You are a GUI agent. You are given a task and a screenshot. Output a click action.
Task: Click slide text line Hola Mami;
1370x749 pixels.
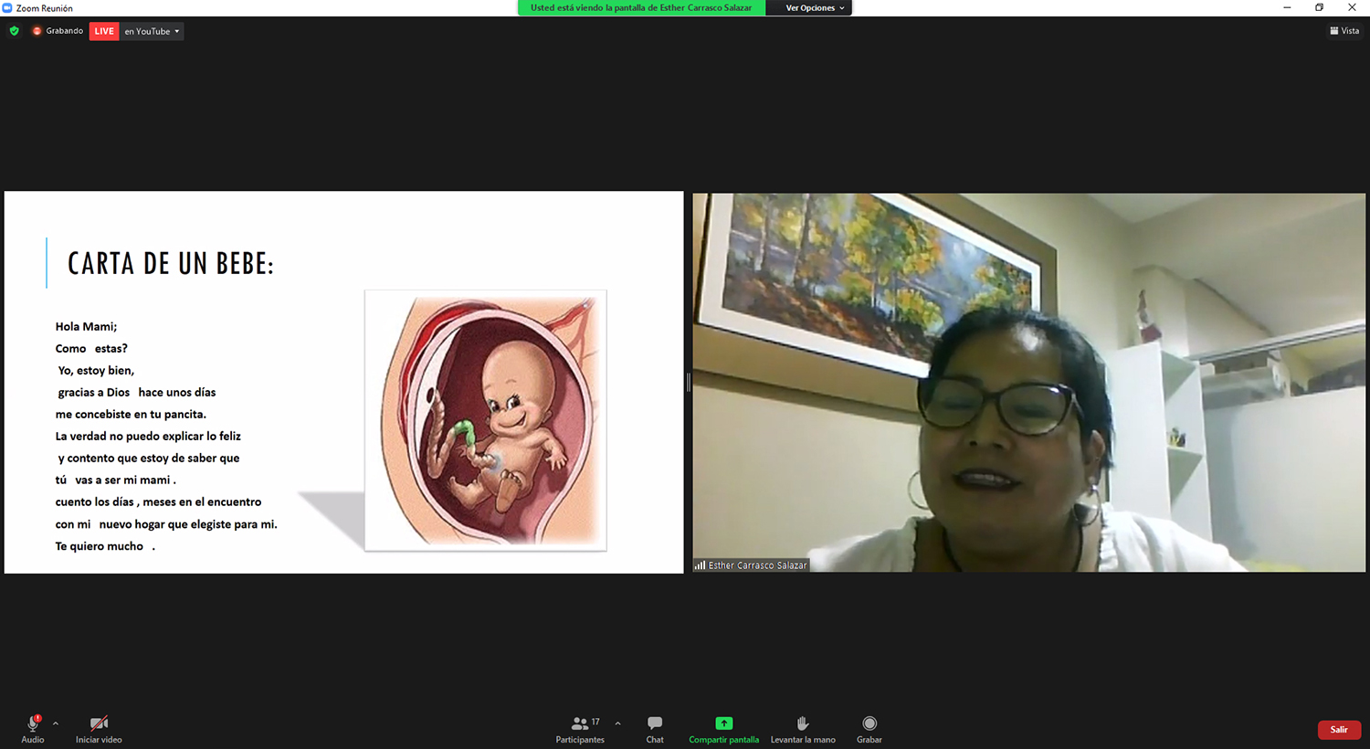coord(86,326)
